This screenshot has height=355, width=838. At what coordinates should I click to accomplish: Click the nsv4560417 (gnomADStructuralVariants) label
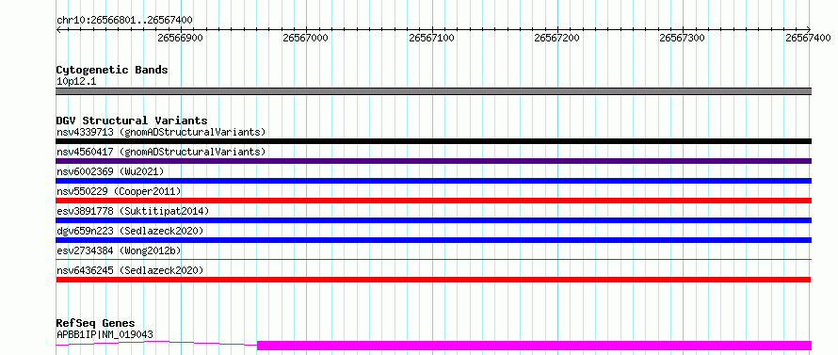[161, 152]
